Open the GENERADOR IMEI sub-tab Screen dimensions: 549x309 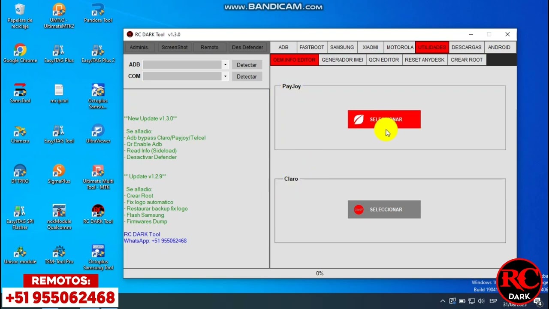[342, 60]
